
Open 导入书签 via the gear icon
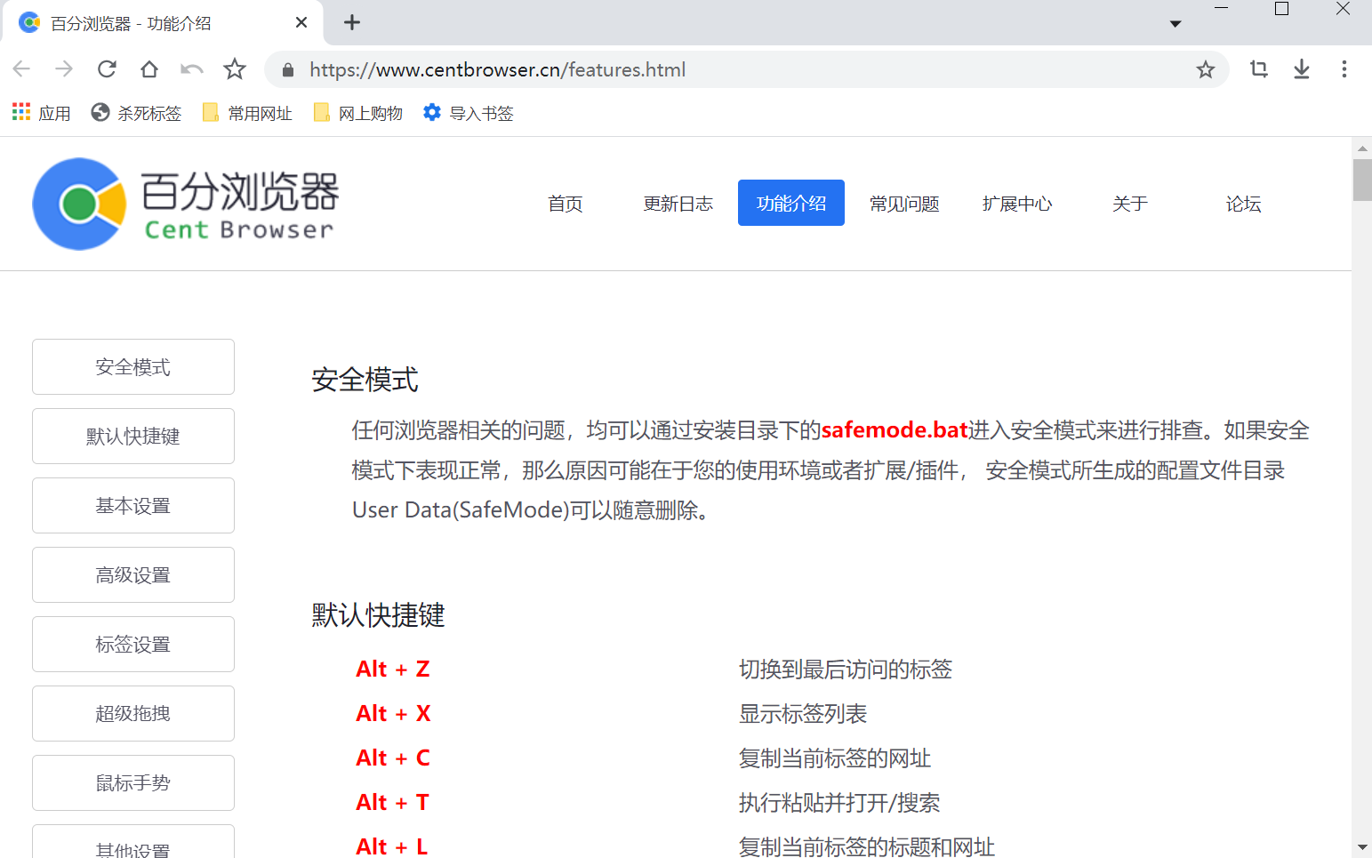pos(467,112)
